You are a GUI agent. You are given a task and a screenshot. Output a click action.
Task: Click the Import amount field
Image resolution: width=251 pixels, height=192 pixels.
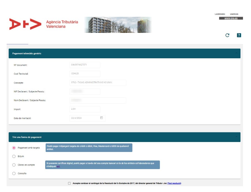pyautogui.click(x=85, y=109)
